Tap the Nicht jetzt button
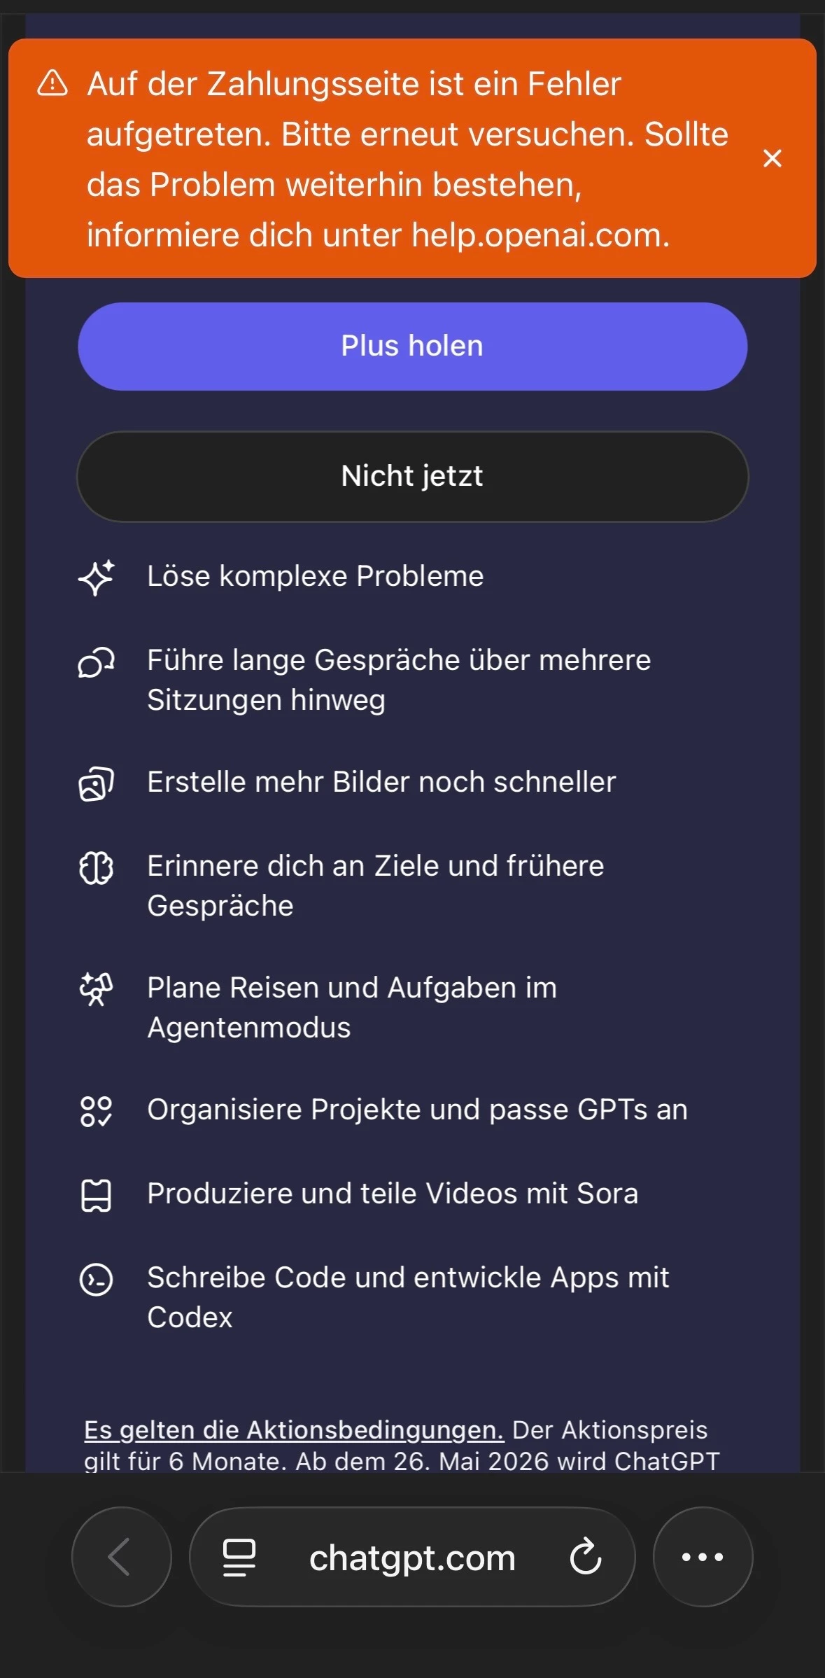The image size is (825, 1678). pyautogui.click(x=412, y=477)
